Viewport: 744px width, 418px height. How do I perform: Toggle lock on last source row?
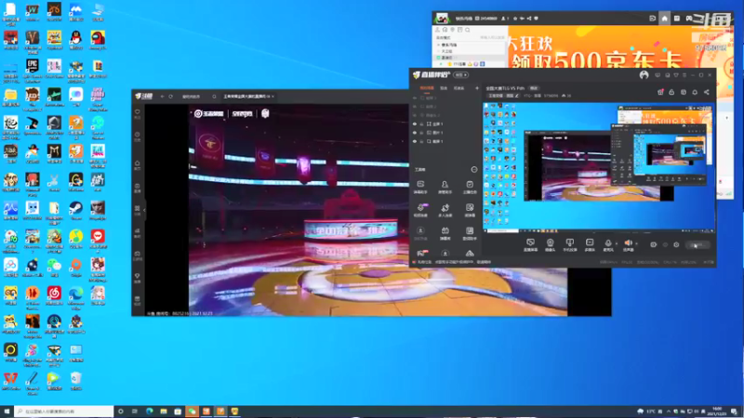click(x=421, y=141)
